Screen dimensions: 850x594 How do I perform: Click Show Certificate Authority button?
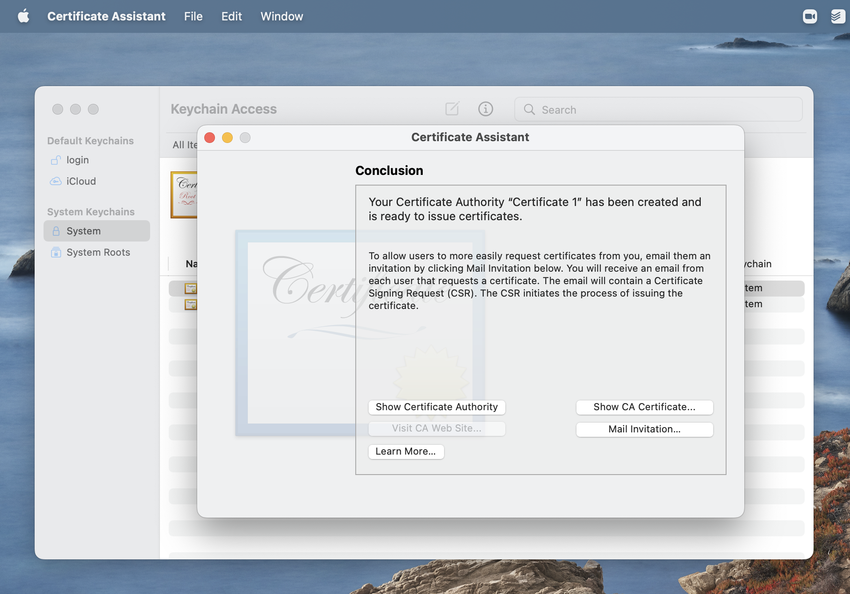point(437,407)
